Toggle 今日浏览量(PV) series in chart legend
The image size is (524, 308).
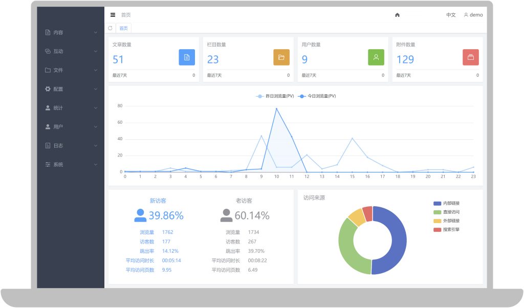tap(316, 96)
